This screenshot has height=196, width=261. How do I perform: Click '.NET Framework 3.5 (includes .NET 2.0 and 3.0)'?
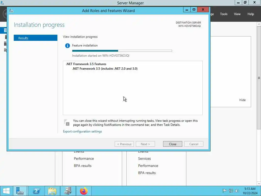pos(105,69)
